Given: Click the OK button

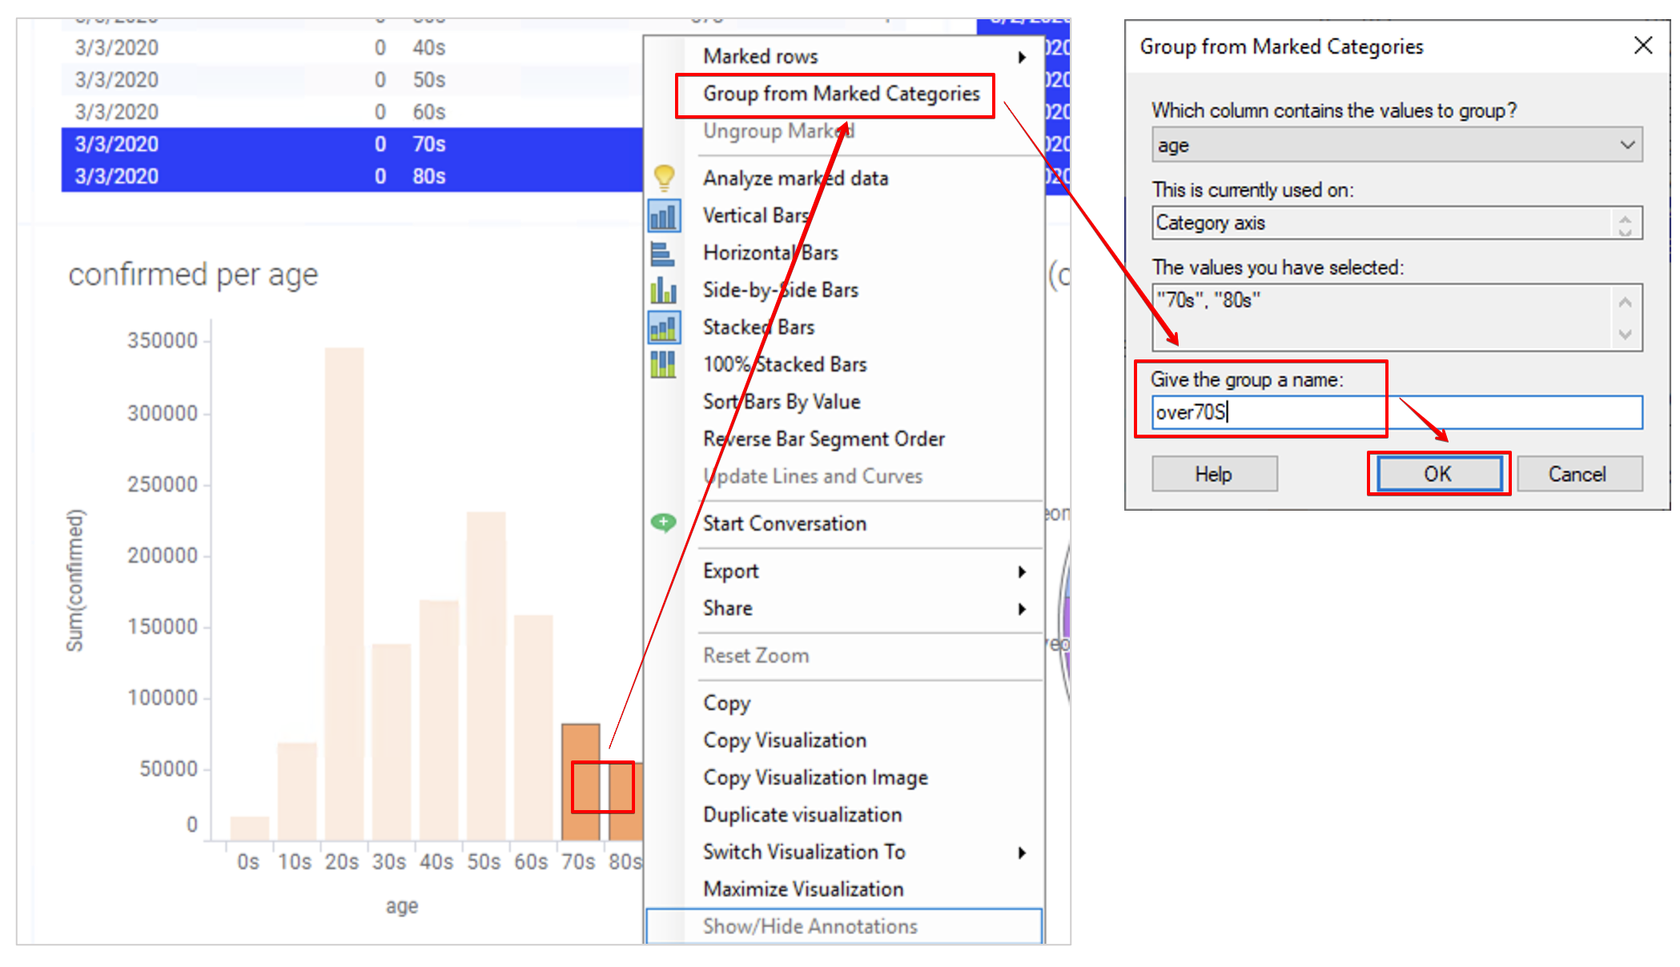Looking at the screenshot, I should [1438, 474].
